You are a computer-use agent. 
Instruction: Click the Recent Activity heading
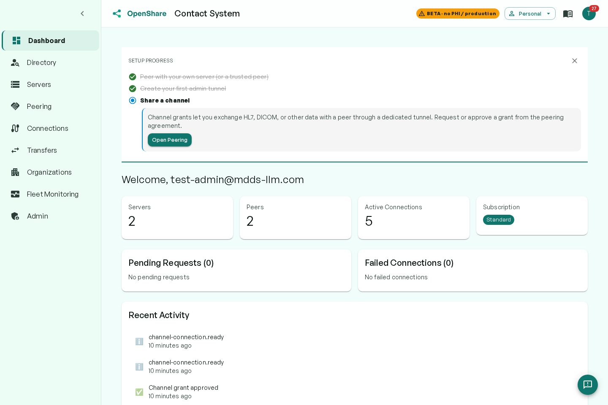159,315
